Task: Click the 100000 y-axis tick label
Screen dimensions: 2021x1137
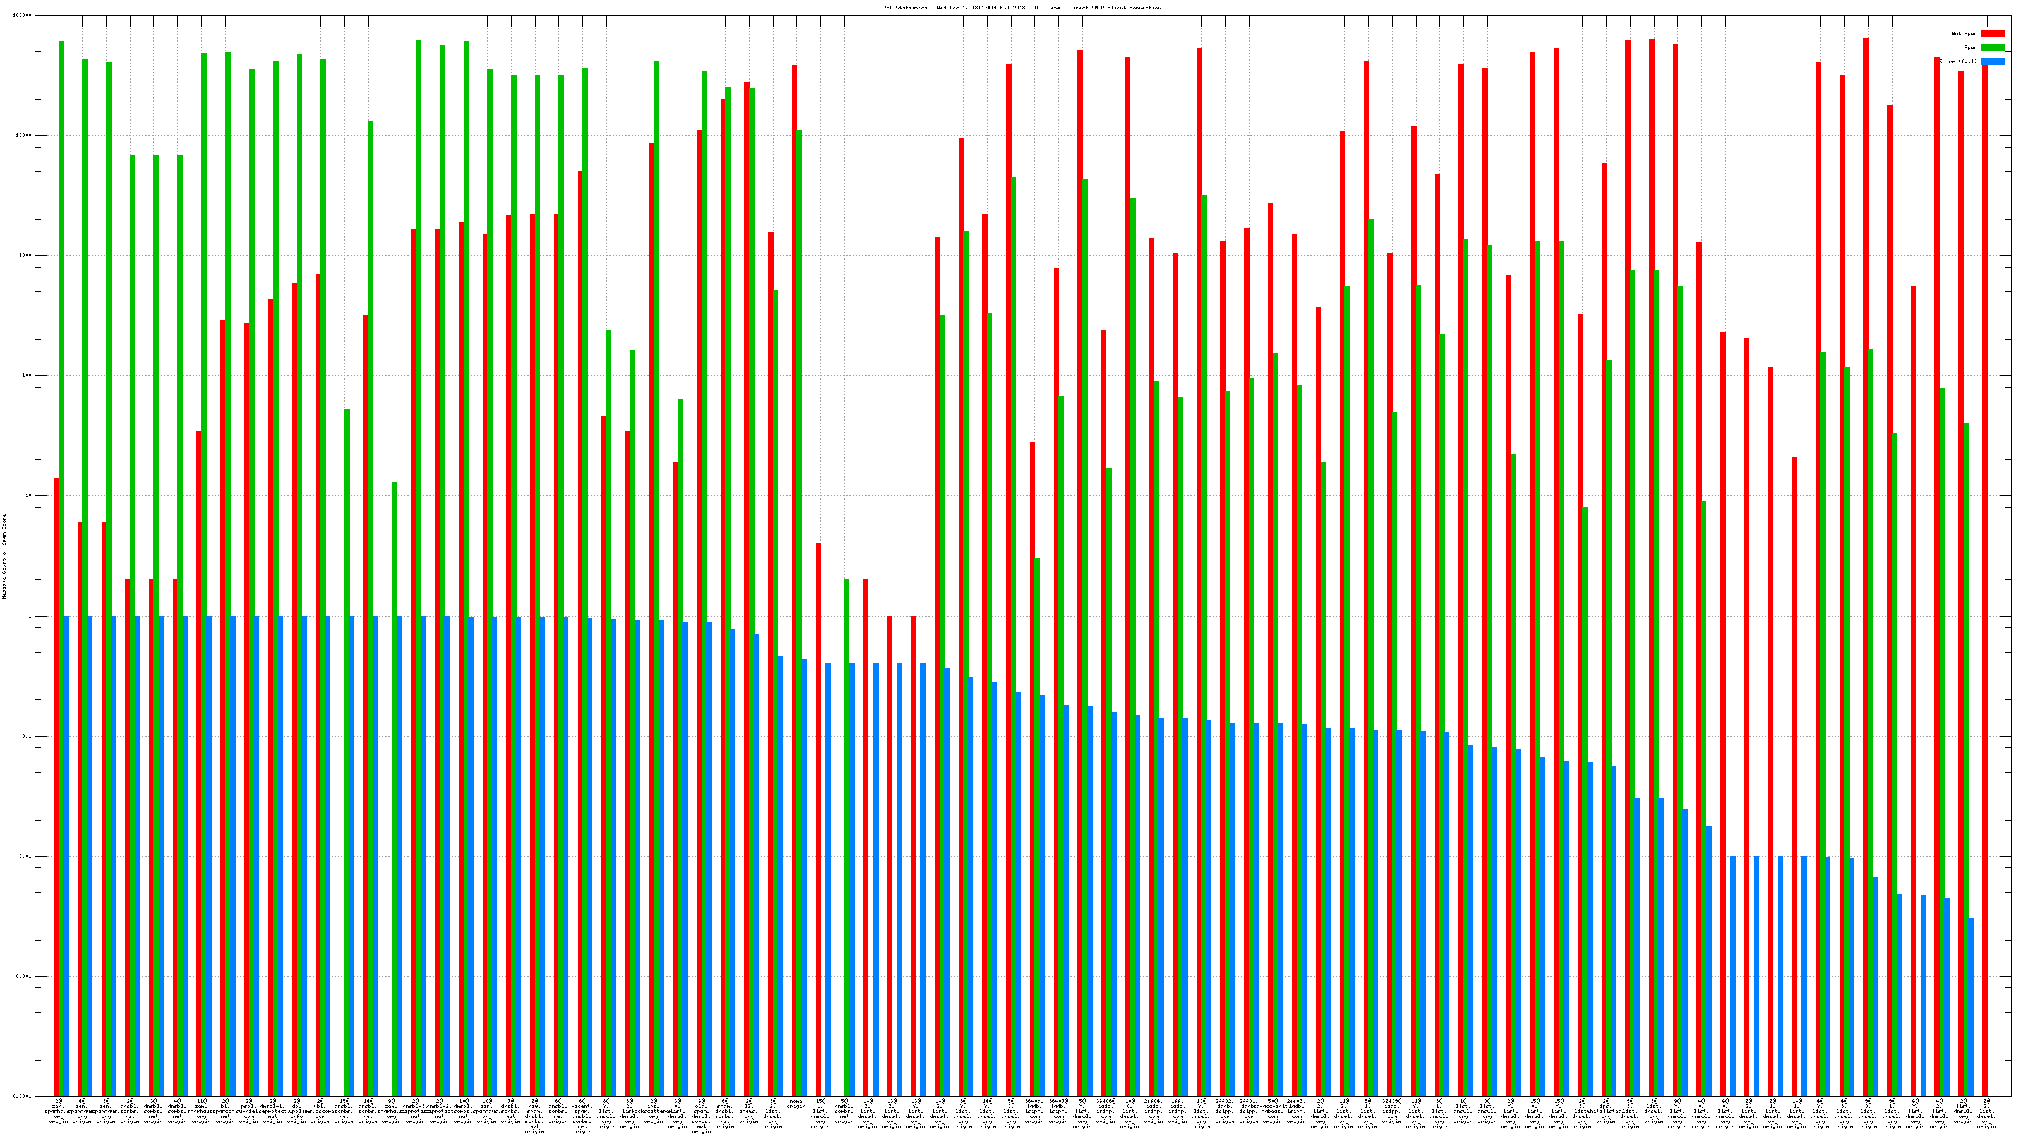Action: 23,16
